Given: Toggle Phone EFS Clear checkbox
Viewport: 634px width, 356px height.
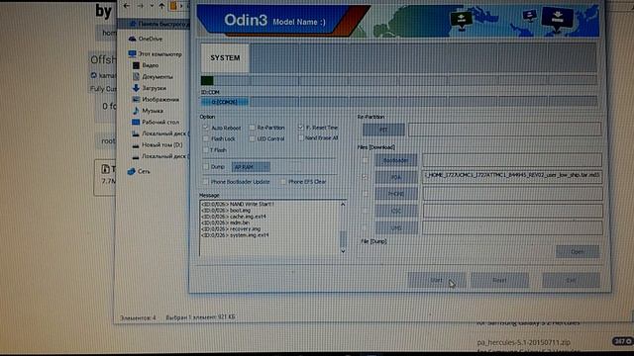Looking at the screenshot, I should (283, 182).
